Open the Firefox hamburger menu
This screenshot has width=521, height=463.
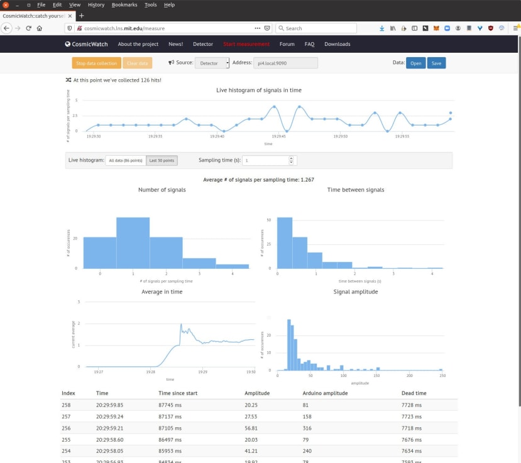(x=517, y=28)
